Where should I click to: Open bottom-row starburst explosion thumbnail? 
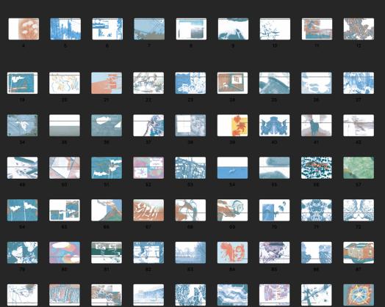coord(359,295)
